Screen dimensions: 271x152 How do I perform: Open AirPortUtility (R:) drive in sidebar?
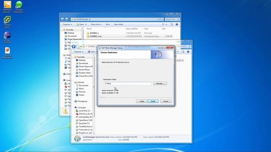tap(84, 117)
